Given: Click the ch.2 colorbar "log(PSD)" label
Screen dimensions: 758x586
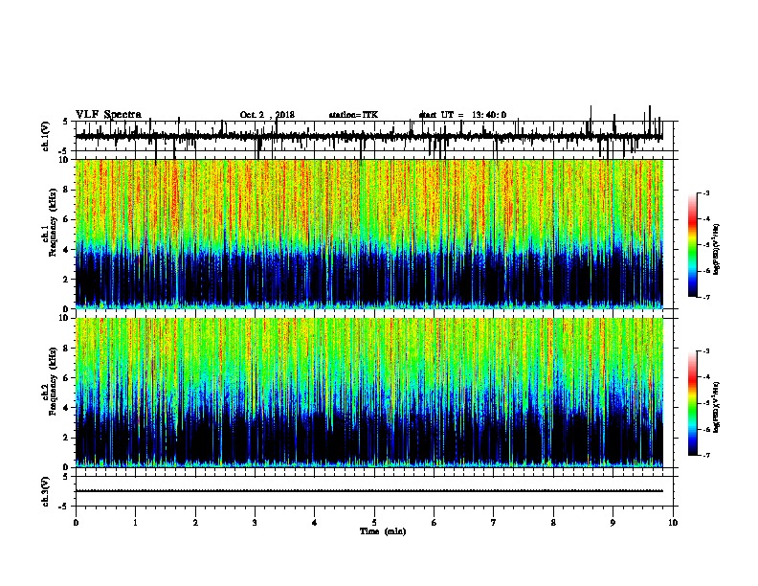Looking at the screenshot, I should 717,407.
